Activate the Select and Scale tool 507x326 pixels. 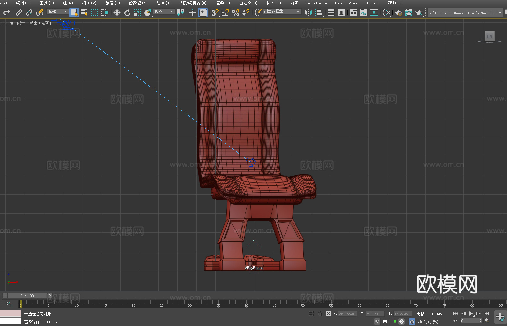(137, 13)
